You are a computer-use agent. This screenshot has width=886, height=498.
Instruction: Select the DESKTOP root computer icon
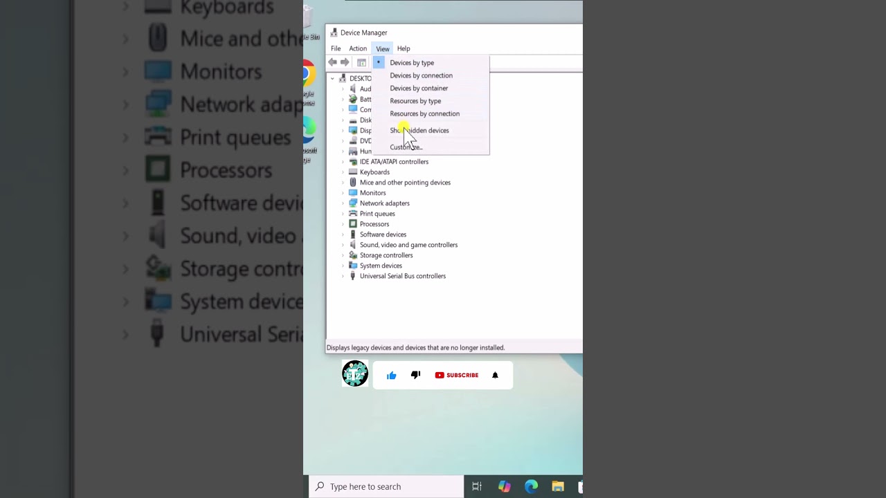tap(343, 78)
